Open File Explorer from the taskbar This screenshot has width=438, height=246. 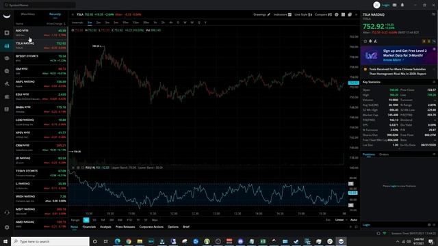pyautogui.click(x=140, y=241)
